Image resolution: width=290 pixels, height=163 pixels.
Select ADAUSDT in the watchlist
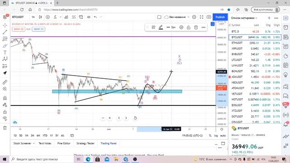click(x=255, y=77)
